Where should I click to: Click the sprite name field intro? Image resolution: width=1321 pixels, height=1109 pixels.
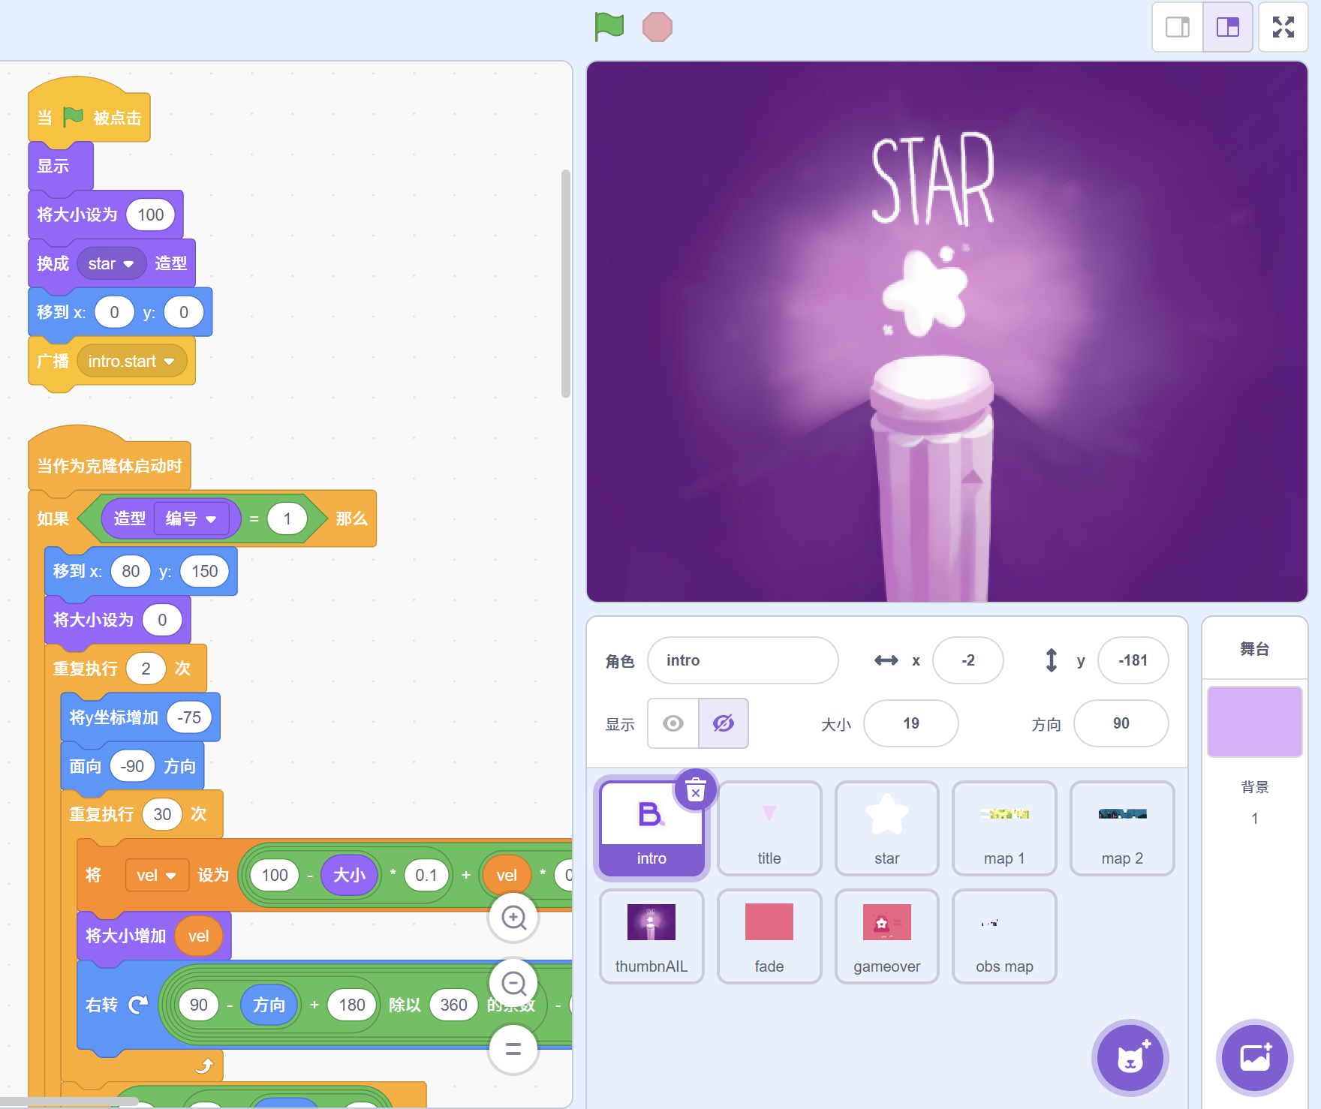pyautogui.click(x=742, y=660)
